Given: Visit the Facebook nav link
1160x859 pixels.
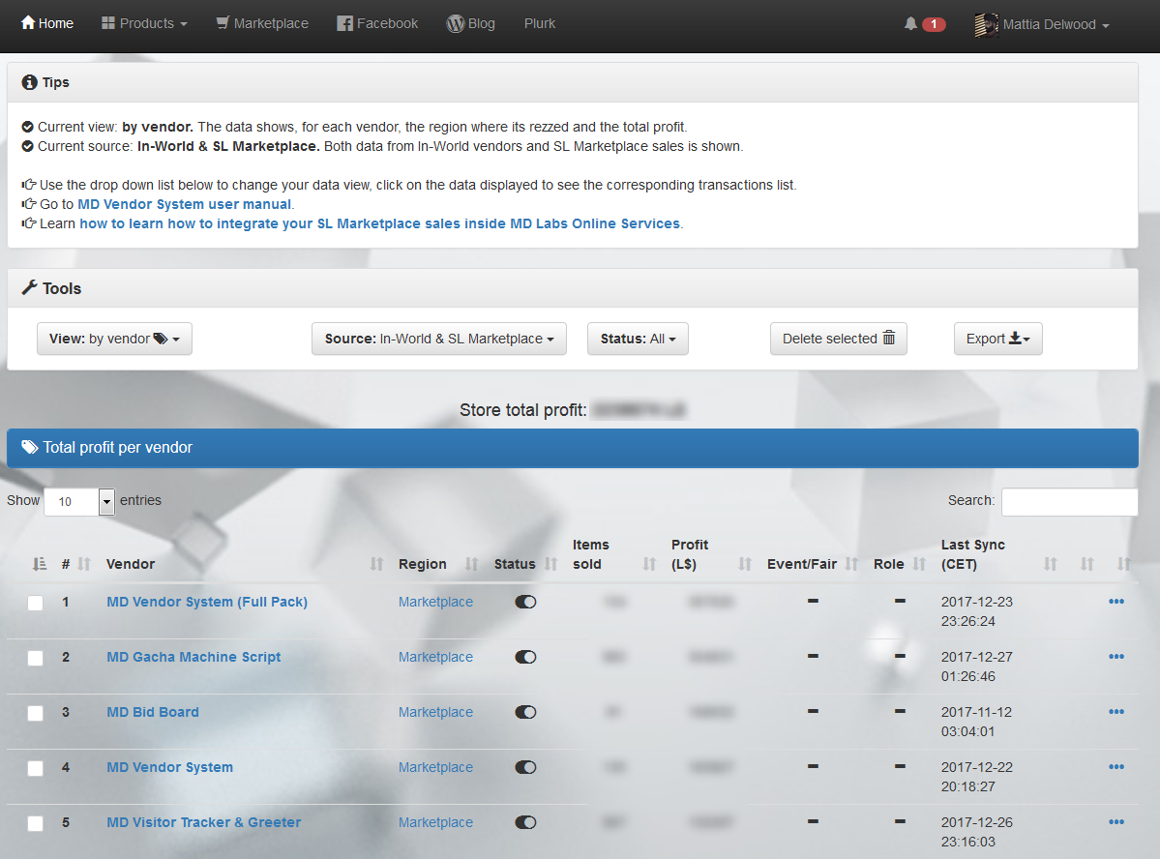Looking at the screenshot, I should pyautogui.click(x=377, y=23).
